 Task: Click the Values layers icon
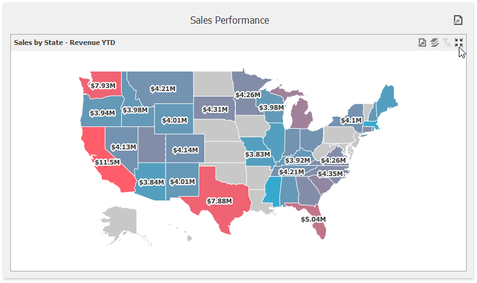tap(435, 43)
